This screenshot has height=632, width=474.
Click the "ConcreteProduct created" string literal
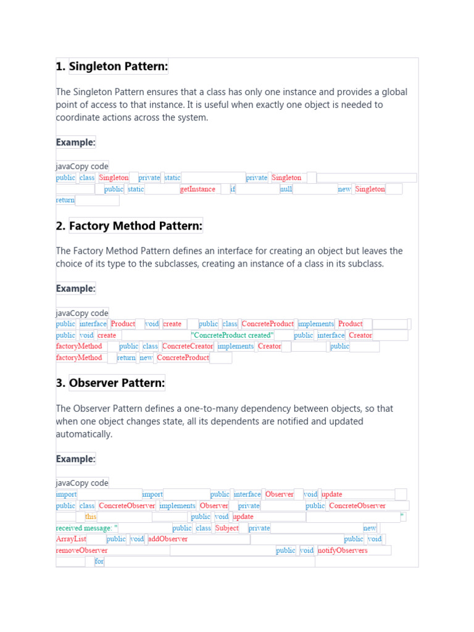(x=233, y=335)
